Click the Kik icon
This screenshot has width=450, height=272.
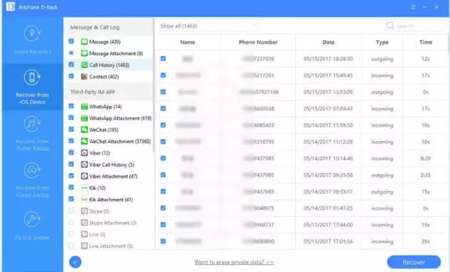point(84,188)
